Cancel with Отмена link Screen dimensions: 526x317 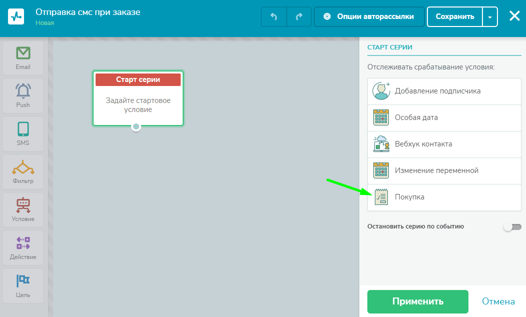click(498, 301)
